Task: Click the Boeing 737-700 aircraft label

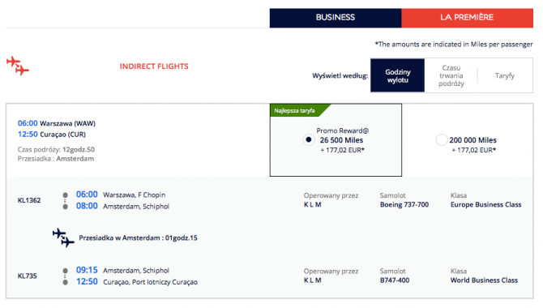Action: (404, 204)
